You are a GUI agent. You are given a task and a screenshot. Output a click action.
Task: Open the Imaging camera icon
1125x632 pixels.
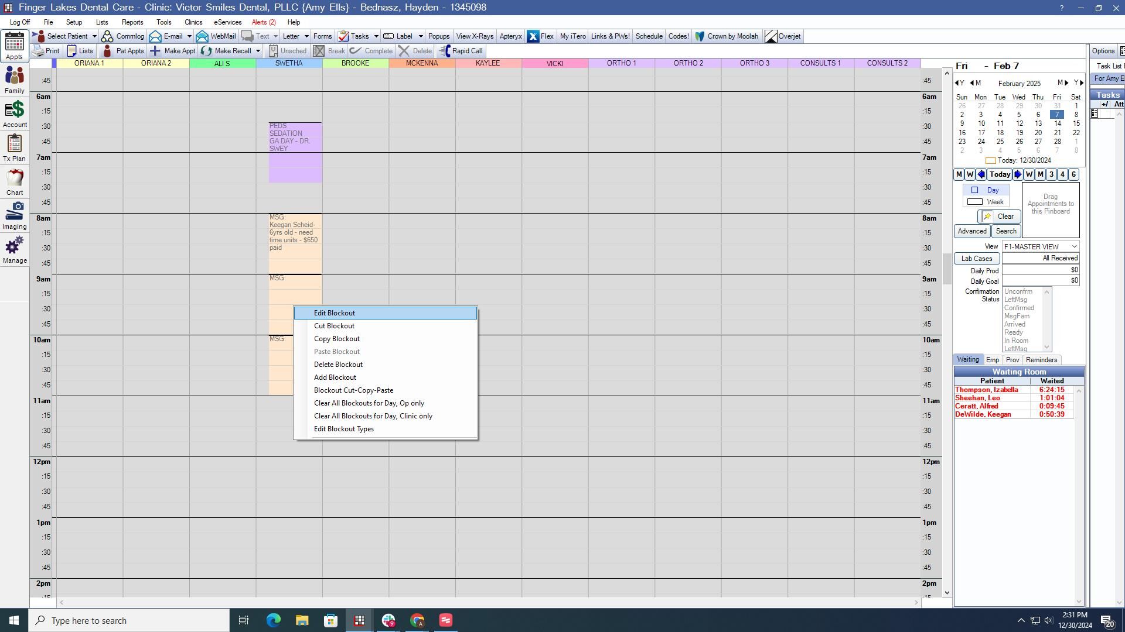pos(14,211)
